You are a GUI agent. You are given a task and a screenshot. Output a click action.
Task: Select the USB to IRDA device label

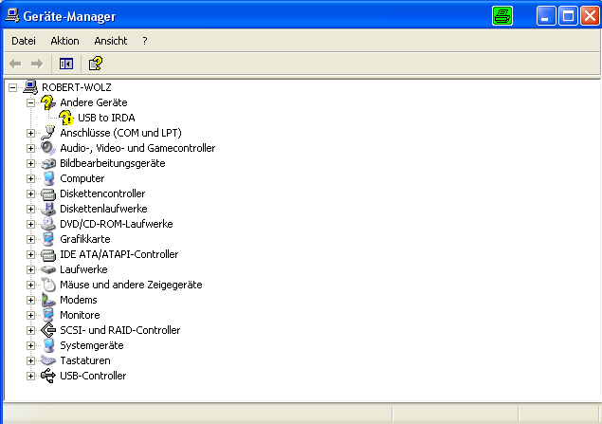click(106, 118)
